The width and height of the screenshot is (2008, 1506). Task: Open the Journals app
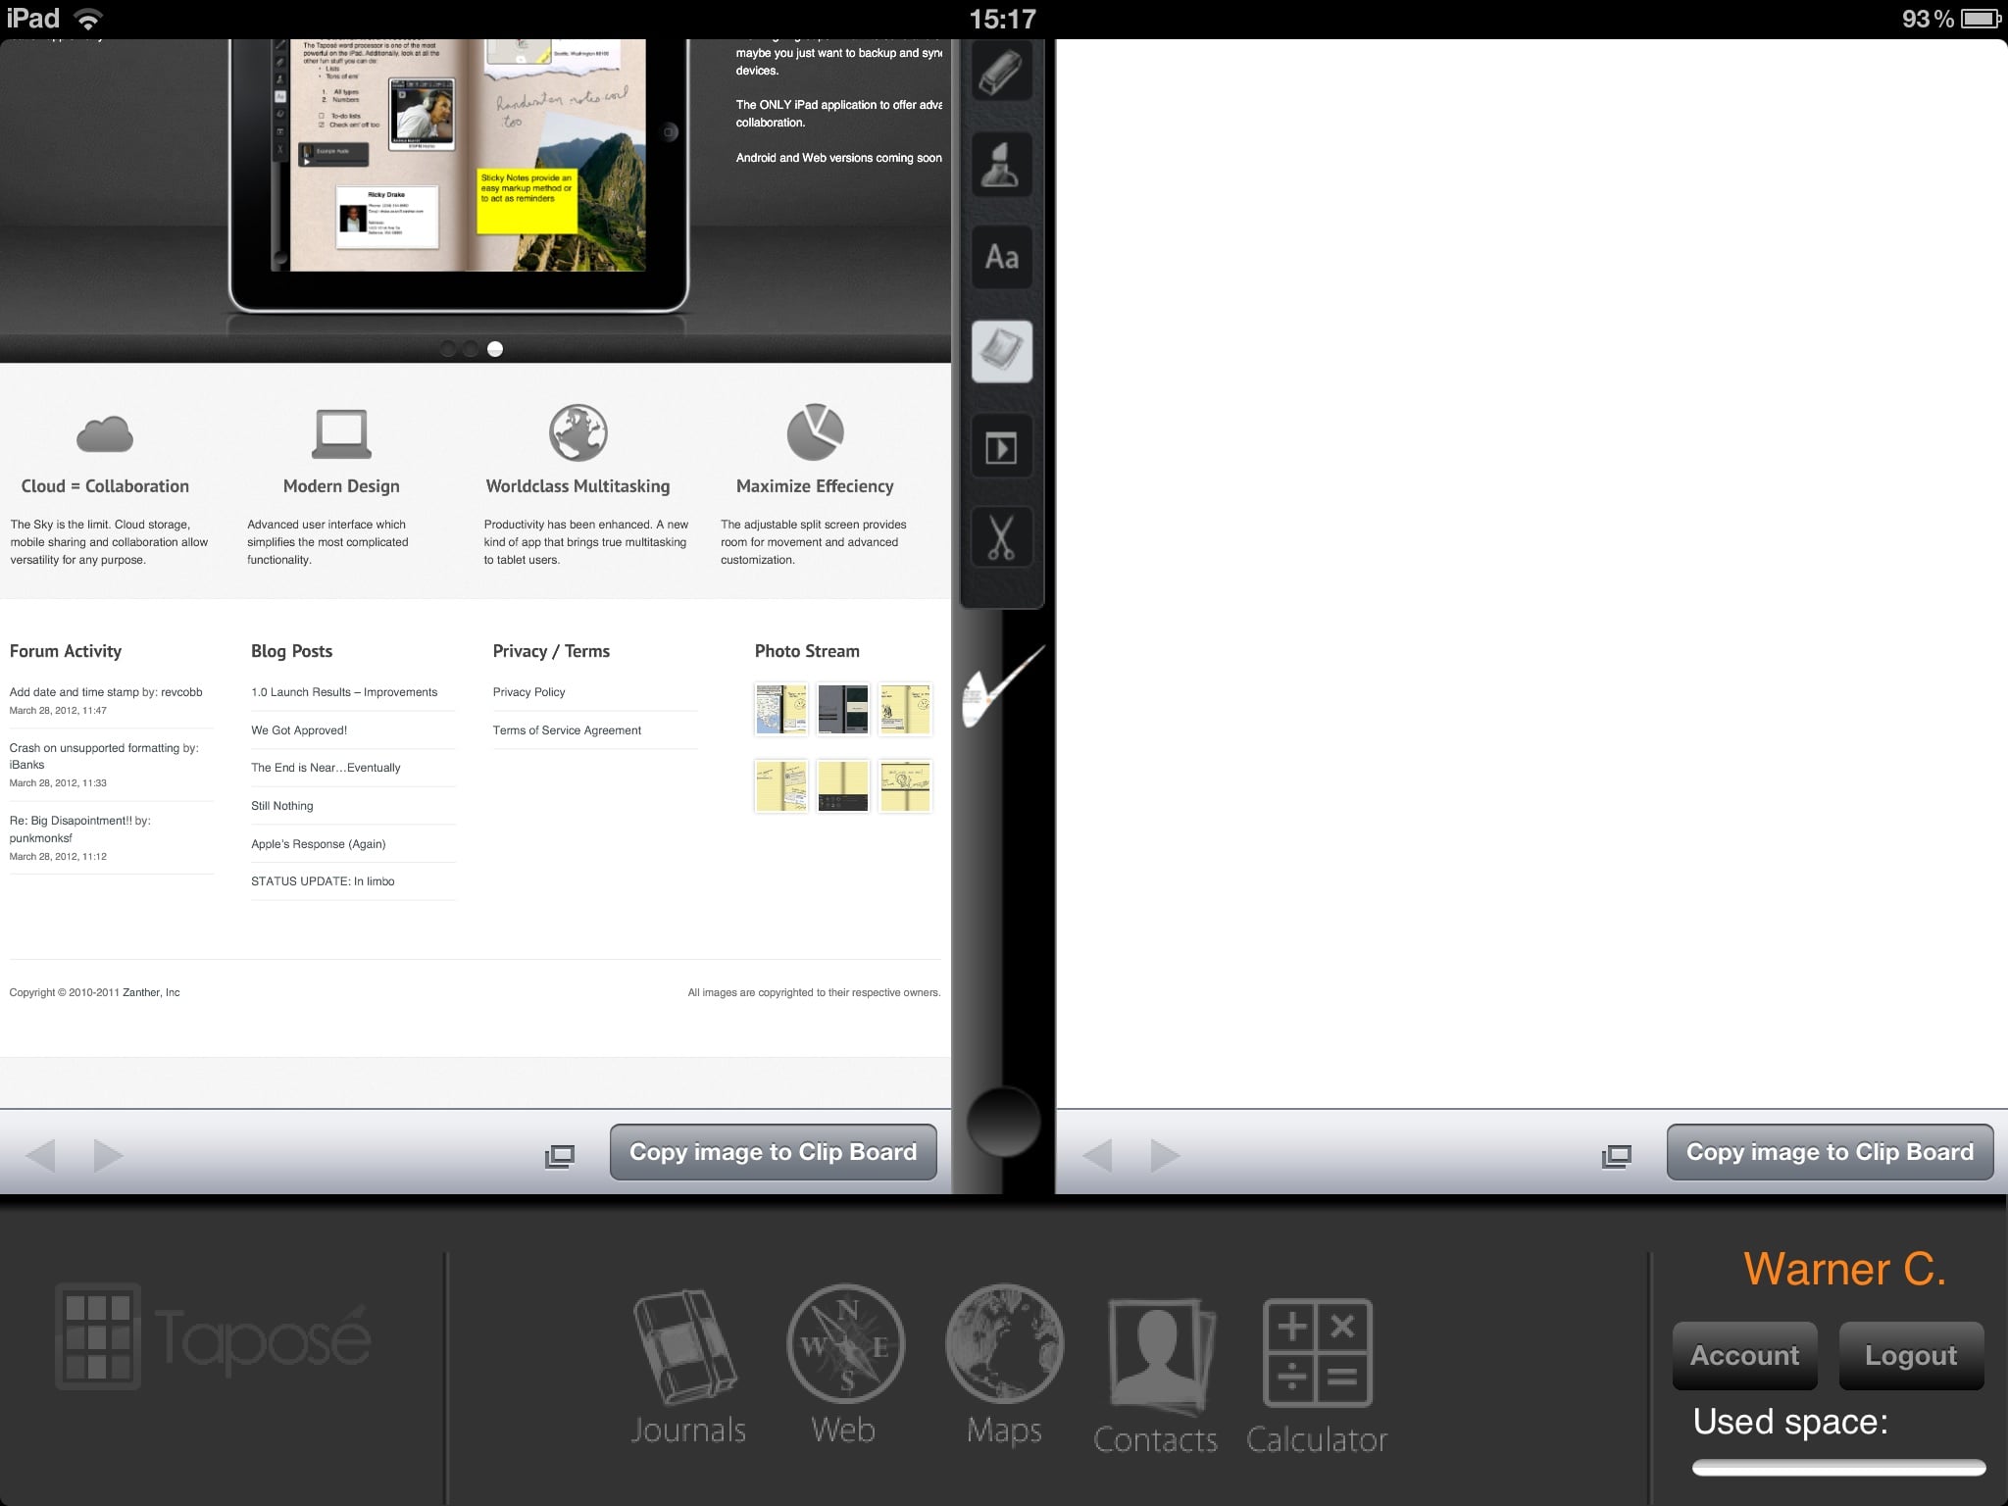[x=687, y=1367]
